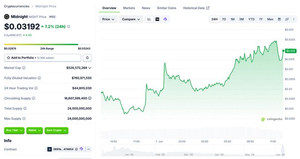Click the Midnight coin logo
The width and height of the screenshot is (300, 159).
pyautogui.click(x=7, y=17)
